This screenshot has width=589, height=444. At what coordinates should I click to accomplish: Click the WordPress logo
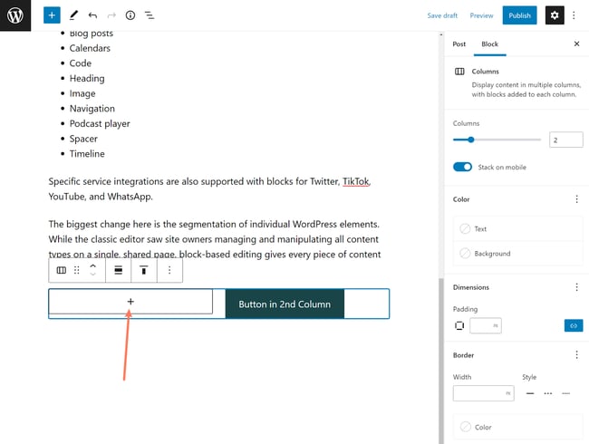15,15
